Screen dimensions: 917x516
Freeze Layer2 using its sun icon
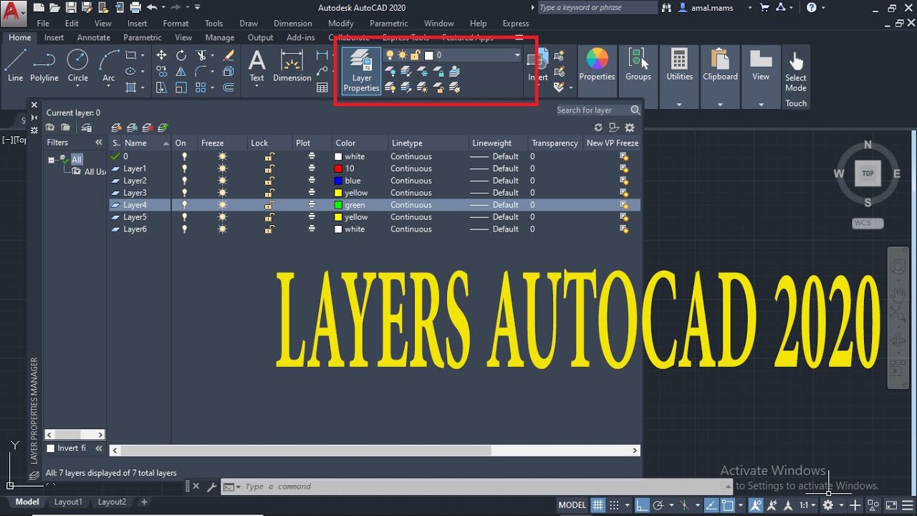[x=223, y=181]
